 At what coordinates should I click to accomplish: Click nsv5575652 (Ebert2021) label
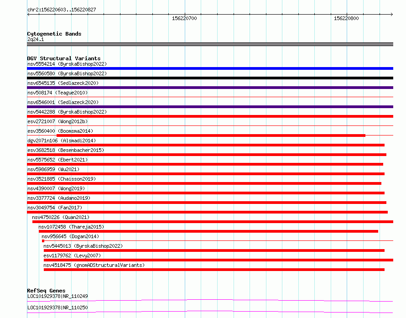coord(57,160)
